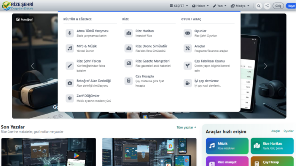This screenshot has width=296, height=166.
Task: Go to next carousel slide arrow
Action: click(x=266, y=66)
